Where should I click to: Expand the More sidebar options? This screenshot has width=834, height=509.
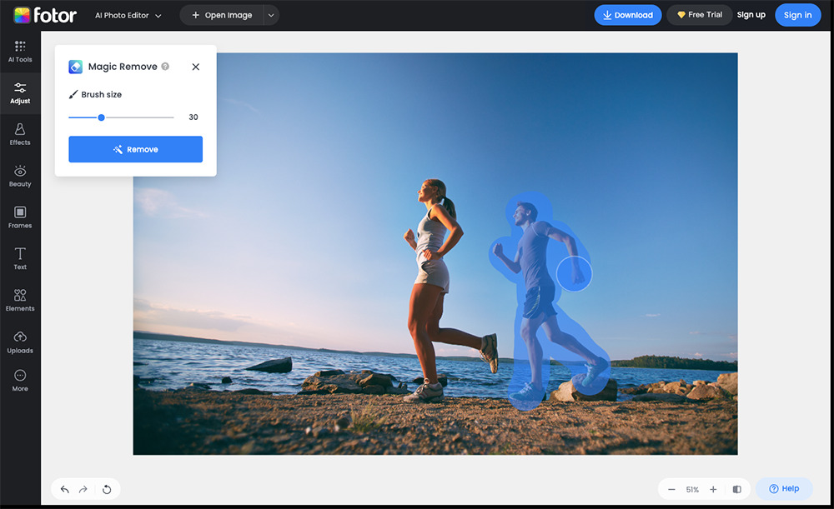click(19, 380)
